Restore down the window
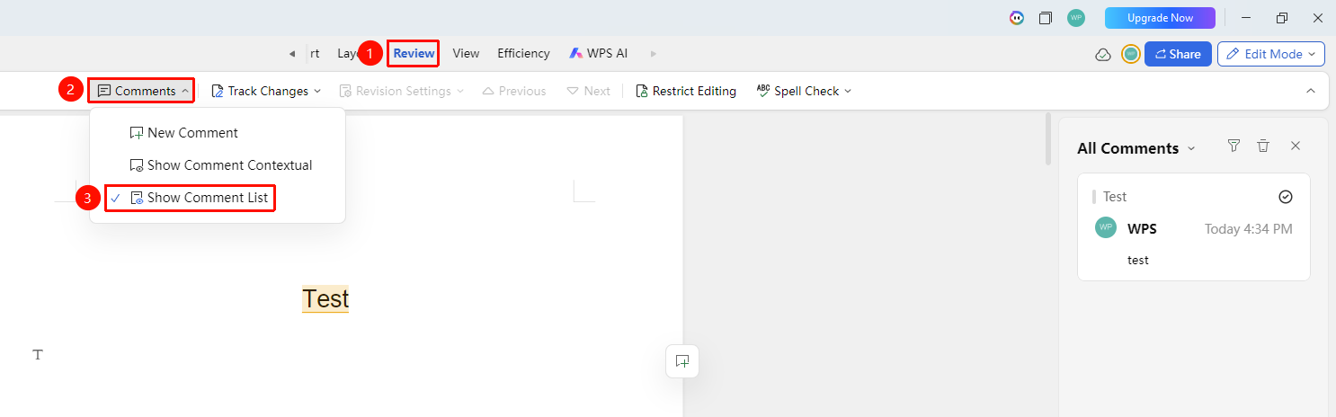The width and height of the screenshot is (1336, 417). 1282,18
